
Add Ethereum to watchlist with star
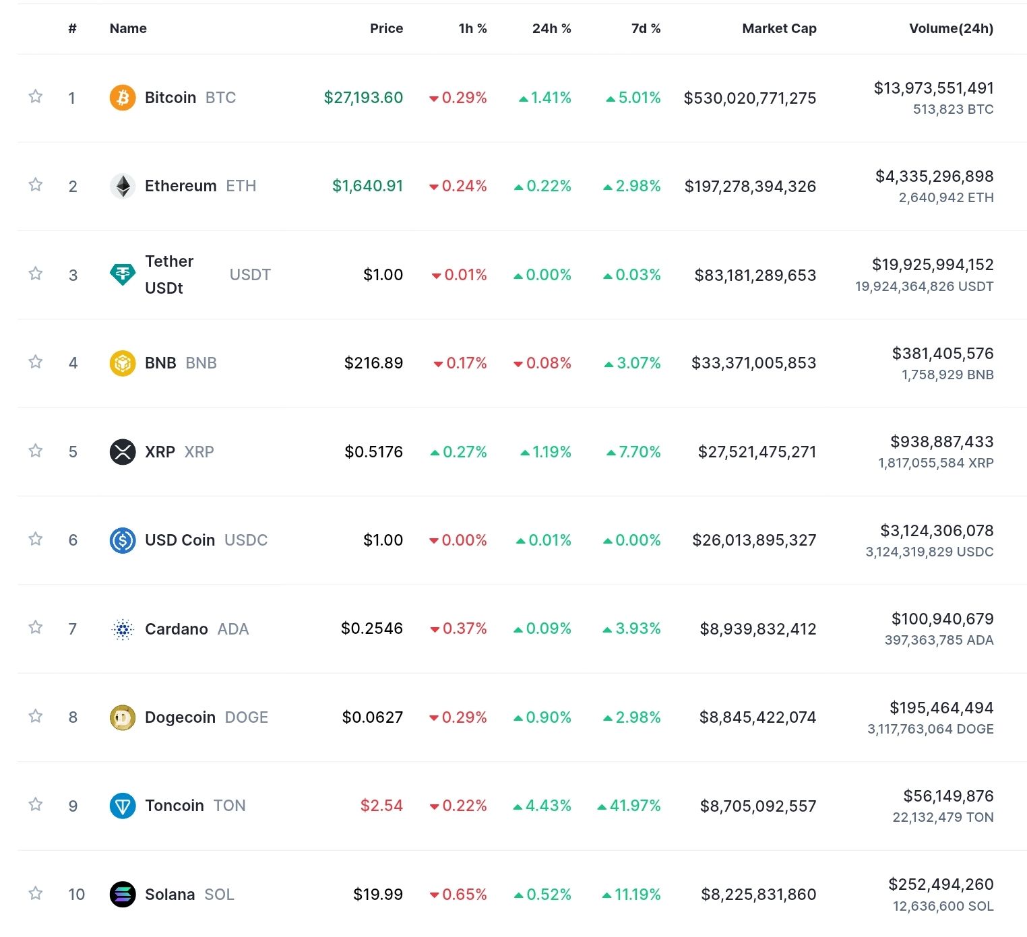pos(36,185)
